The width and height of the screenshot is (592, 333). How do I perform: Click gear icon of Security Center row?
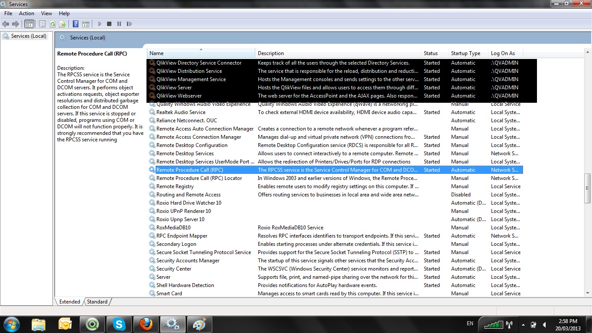(x=152, y=269)
